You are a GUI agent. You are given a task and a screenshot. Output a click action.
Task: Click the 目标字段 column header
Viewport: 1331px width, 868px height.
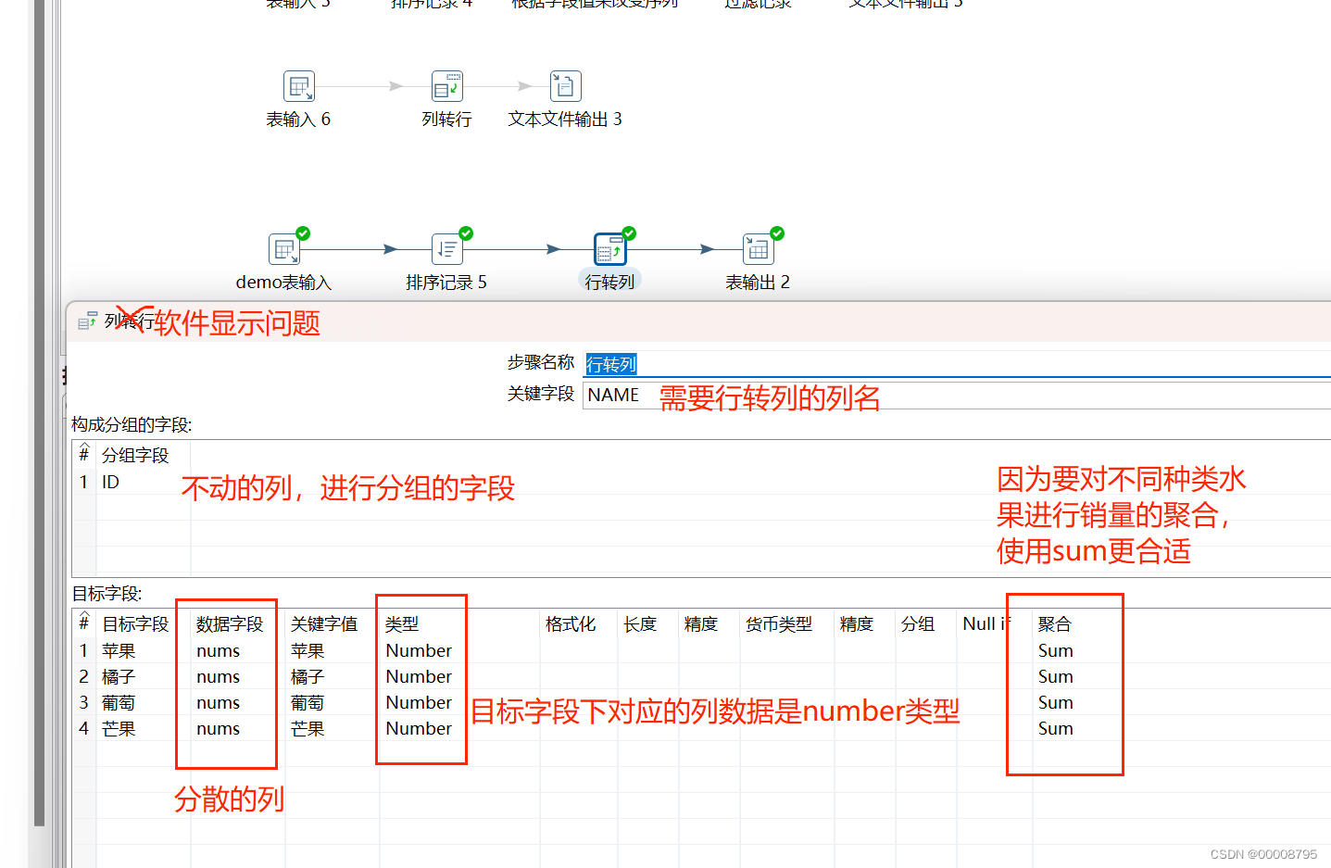[x=135, y=624]
